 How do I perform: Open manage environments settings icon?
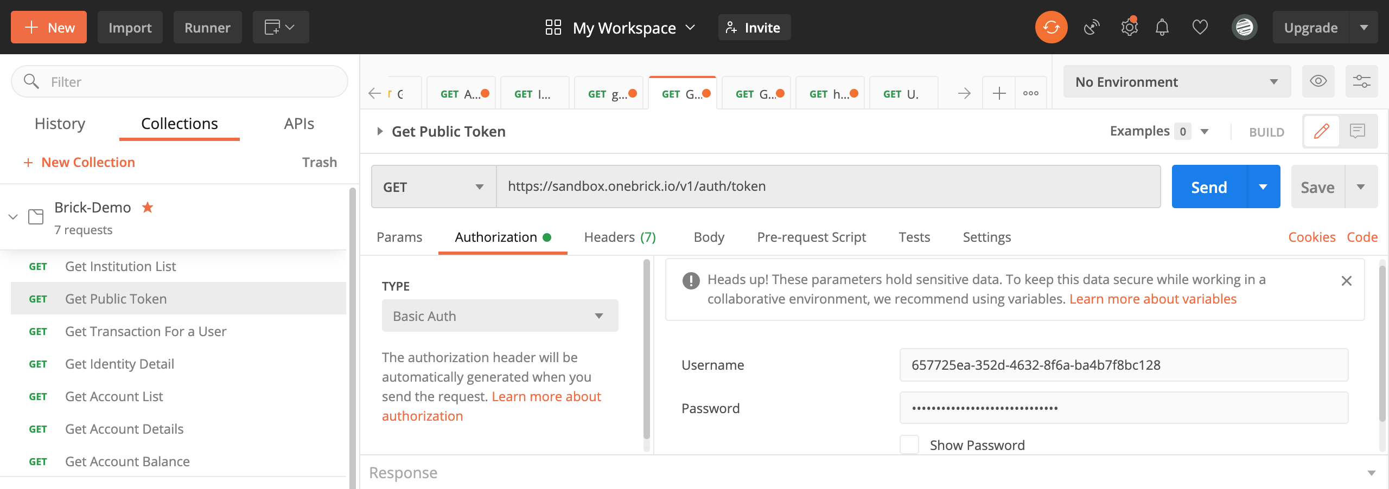pyautogui.click(x=1361, y=81)
